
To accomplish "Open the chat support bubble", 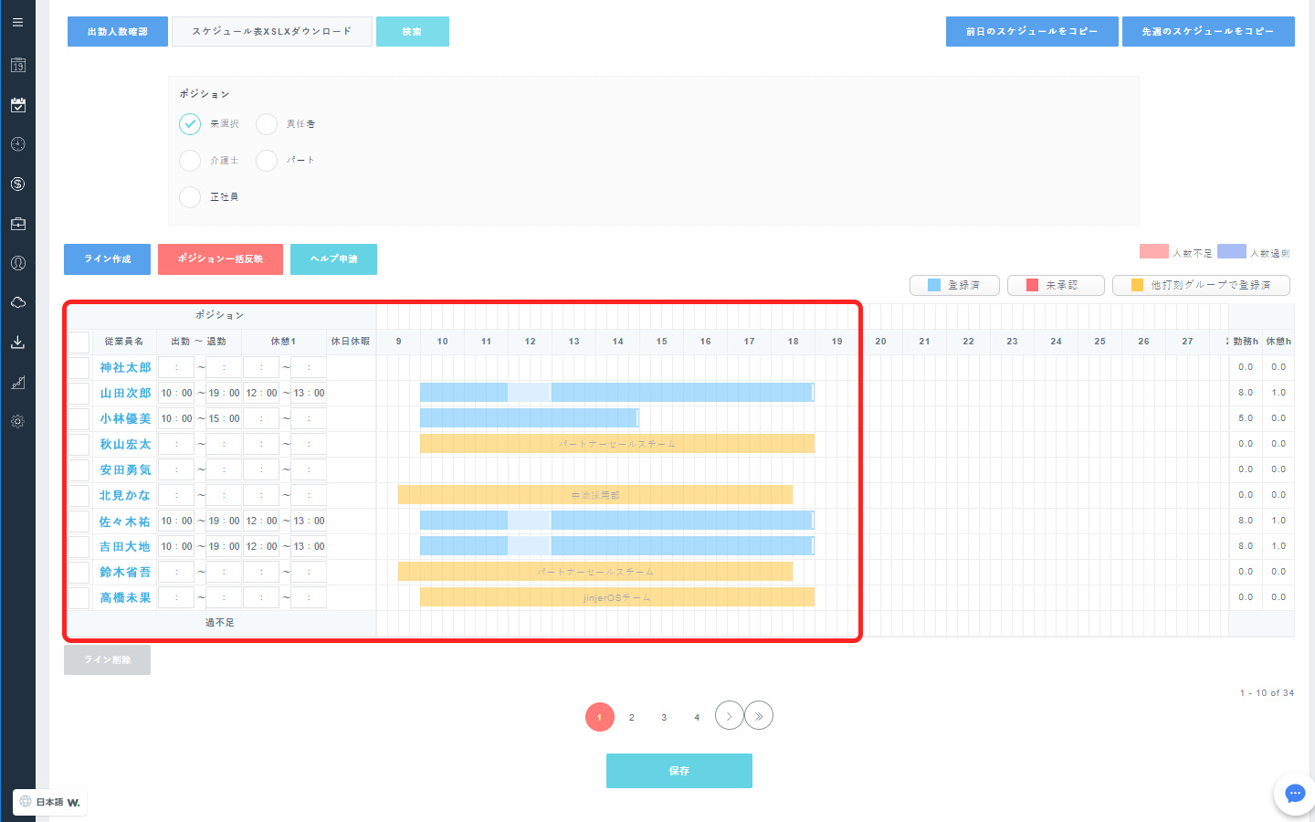I will coord(1294,793).
